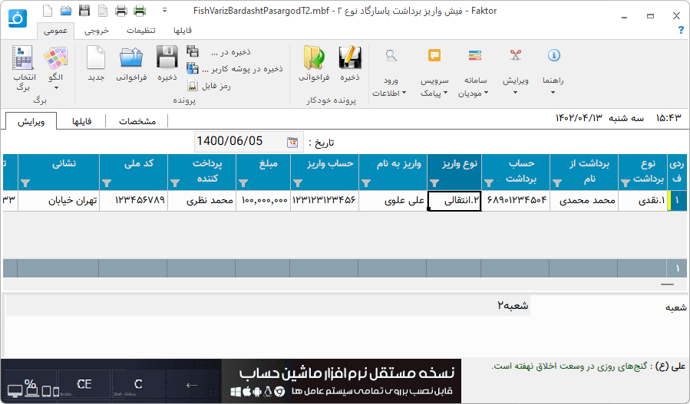Filter the پرداخت کننده column
This screenshot has height=404, width=690.
pos(175,183)
